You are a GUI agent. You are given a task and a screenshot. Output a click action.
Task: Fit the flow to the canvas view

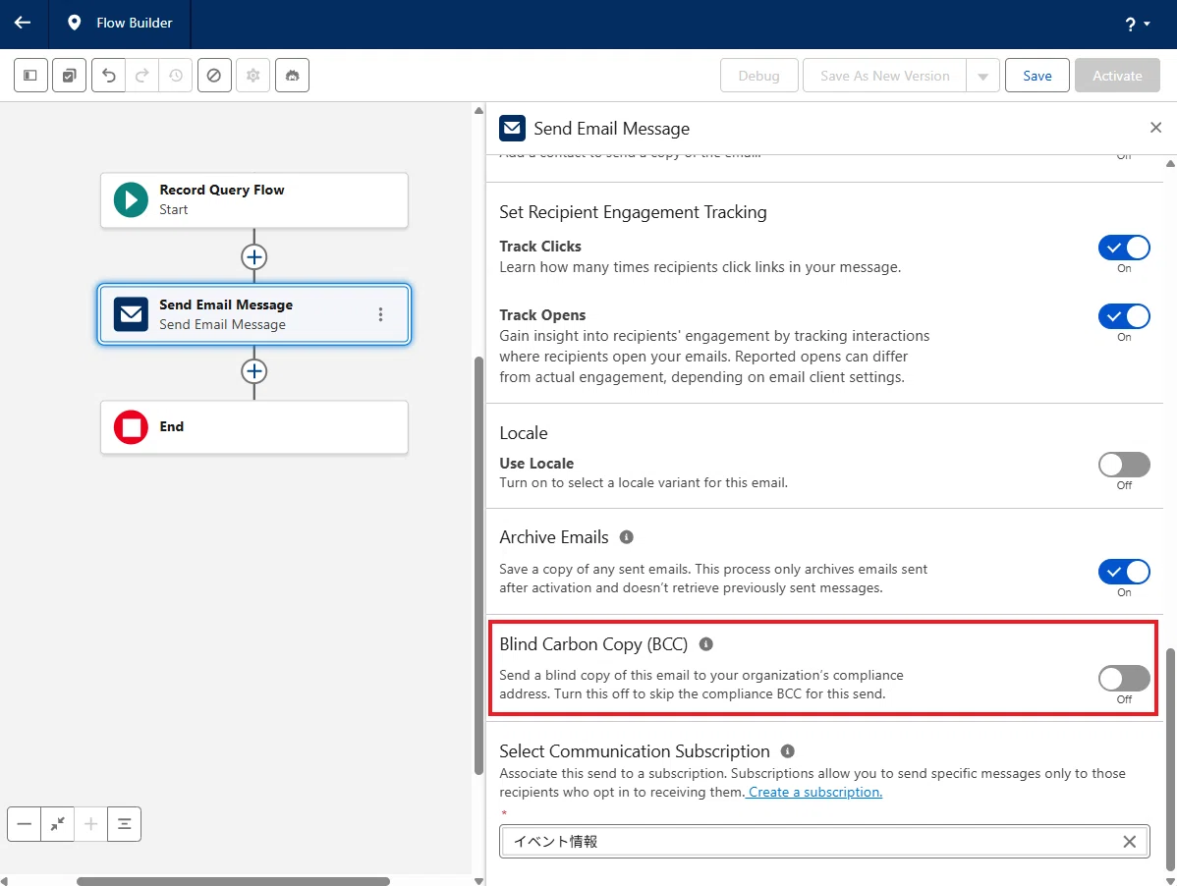(x=57, y=824)
